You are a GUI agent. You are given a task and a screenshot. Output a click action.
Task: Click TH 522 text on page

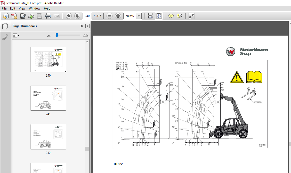[x=118, y=164]
